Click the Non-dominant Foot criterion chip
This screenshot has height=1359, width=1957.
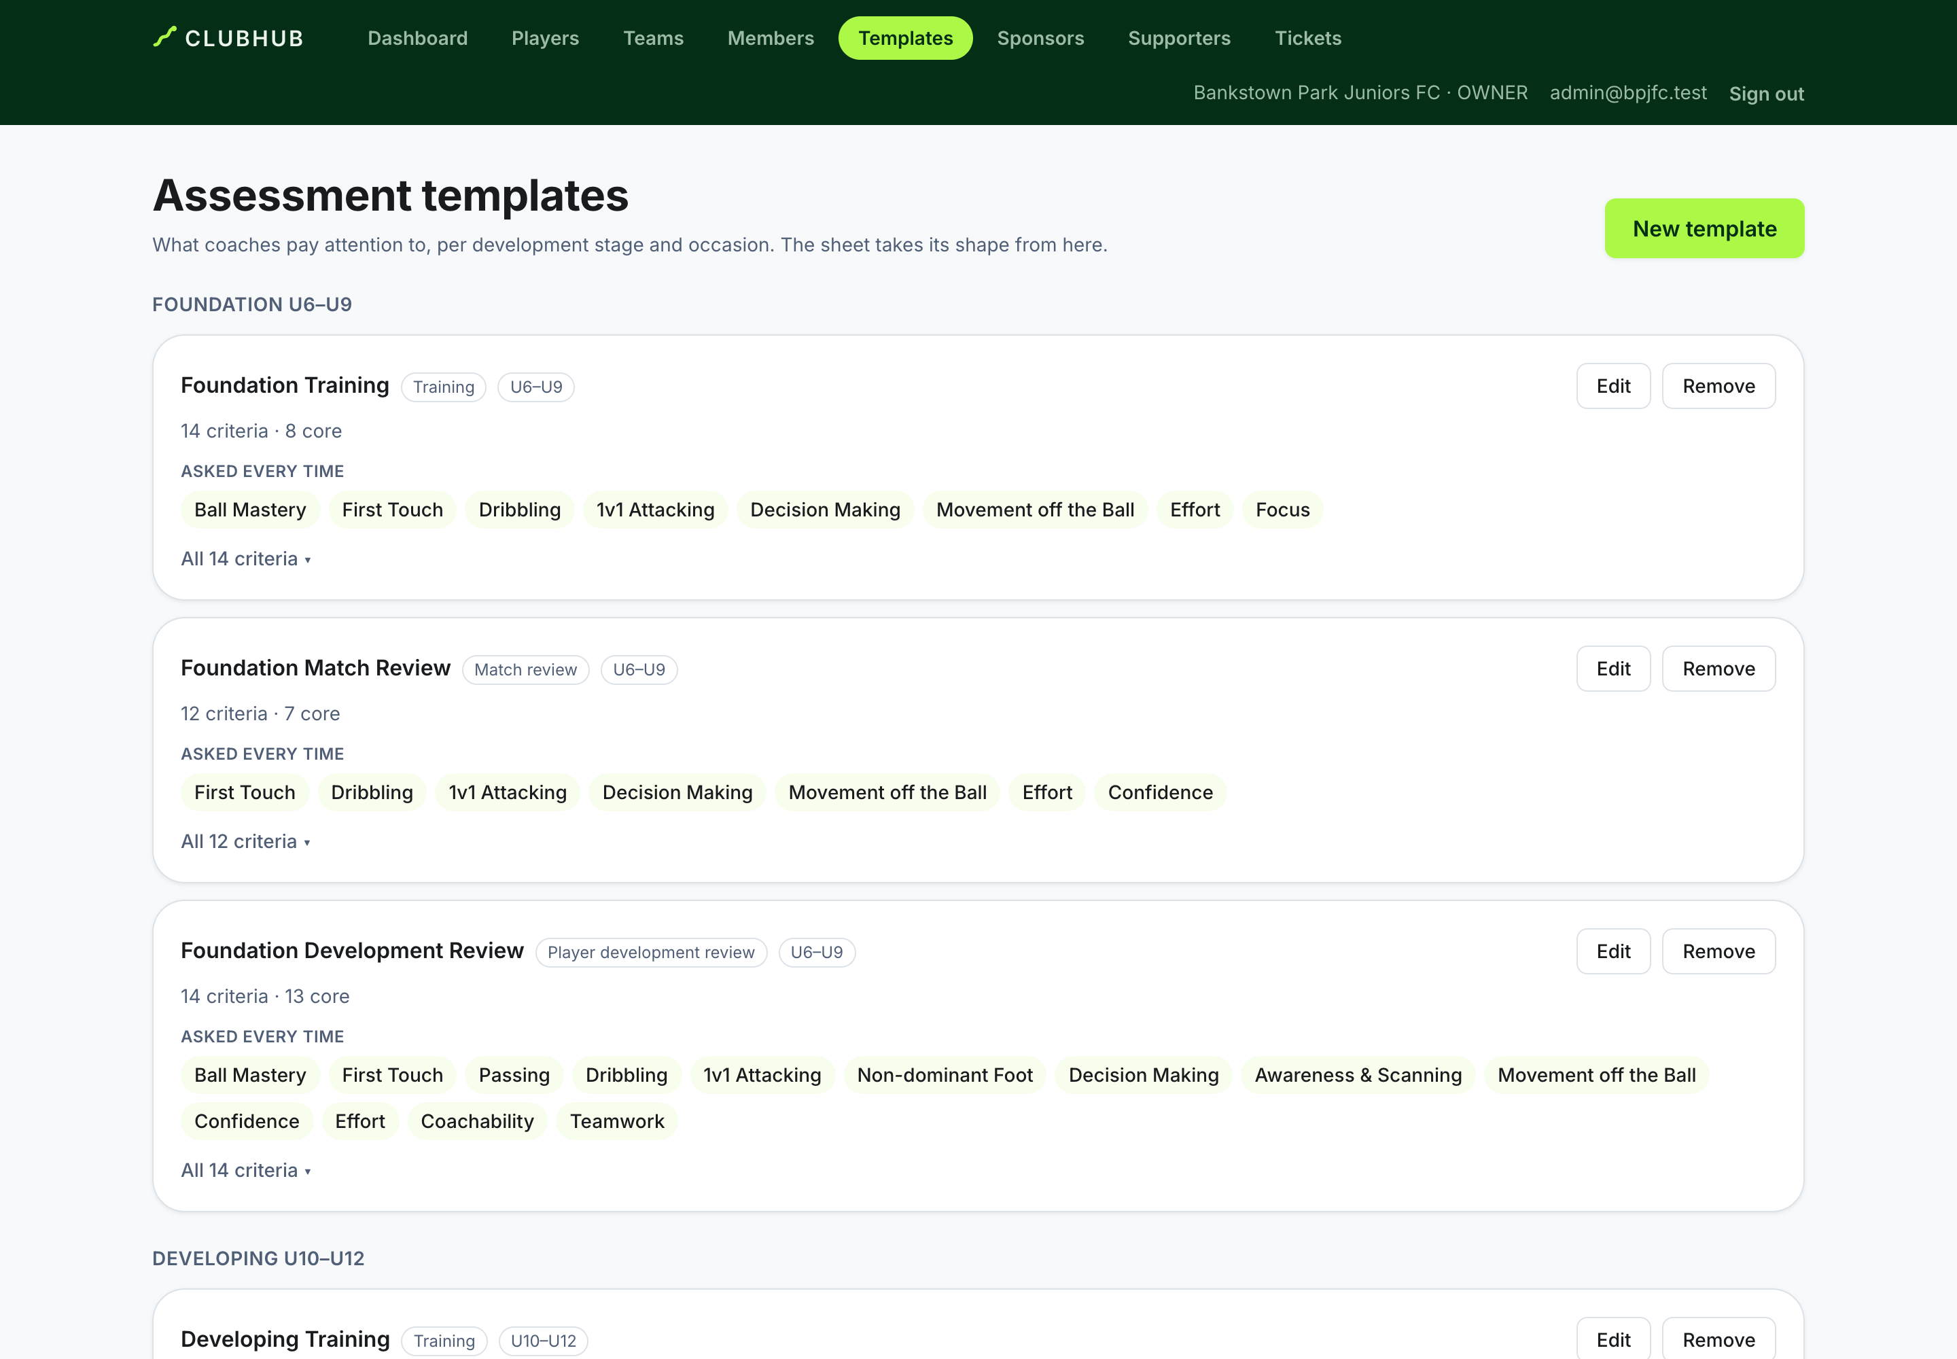[945, 1074]
